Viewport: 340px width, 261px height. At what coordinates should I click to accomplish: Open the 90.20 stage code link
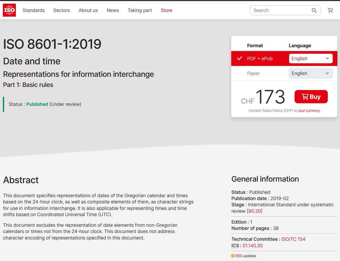[x=254, y=211]
